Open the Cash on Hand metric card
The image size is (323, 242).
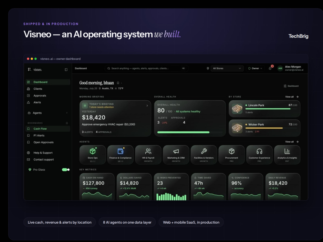tap(97, 187)
